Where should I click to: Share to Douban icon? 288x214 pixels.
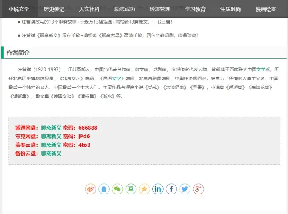(131, 189)
